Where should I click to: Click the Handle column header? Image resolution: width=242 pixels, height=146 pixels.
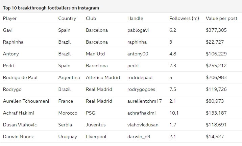(135, 18)
